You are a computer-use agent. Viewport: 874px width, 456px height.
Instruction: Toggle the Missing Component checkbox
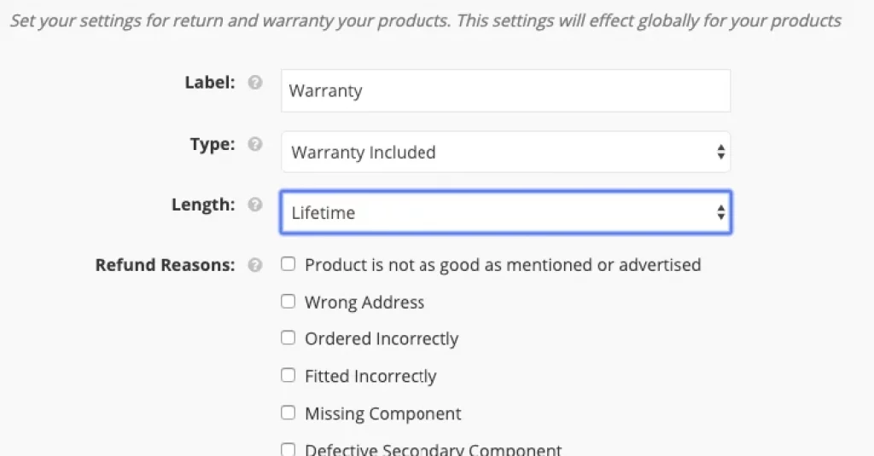288,413
